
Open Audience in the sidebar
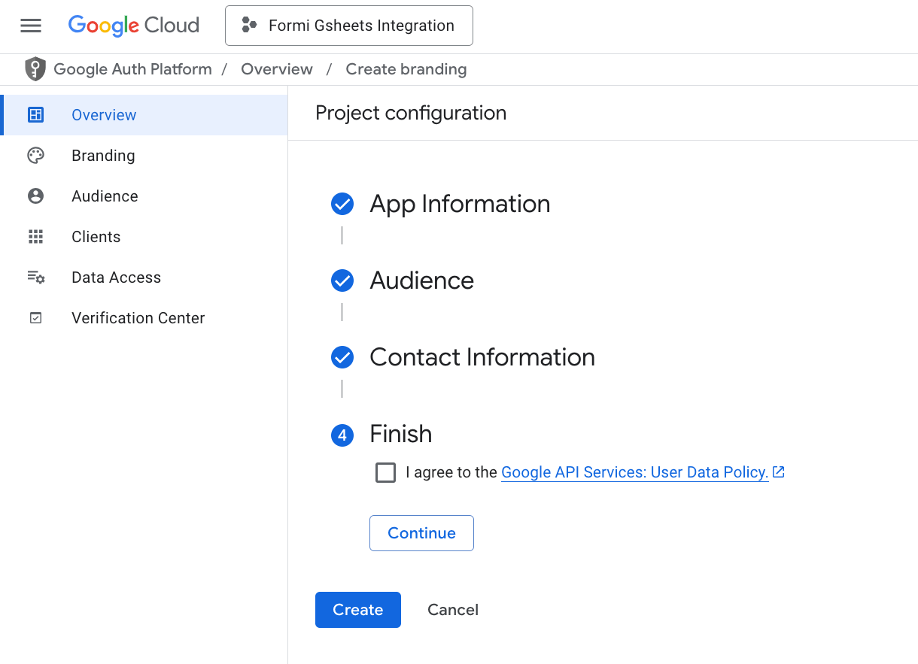(x=144, y=196)
